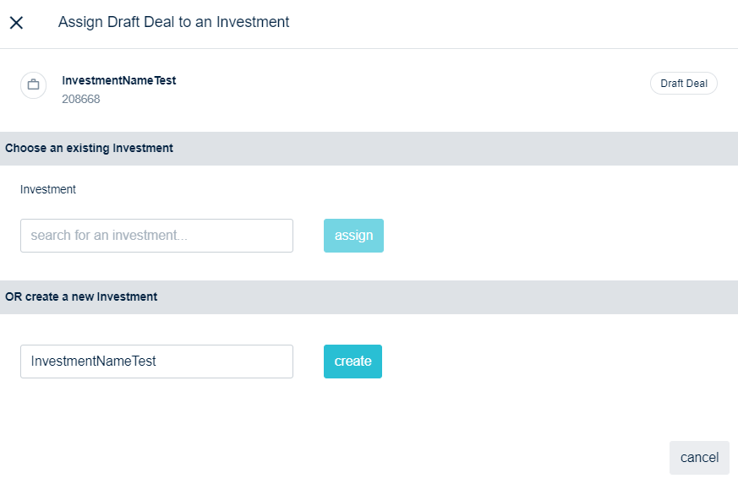Dismiss the dialog with the X icon

[x=16, y=23]
